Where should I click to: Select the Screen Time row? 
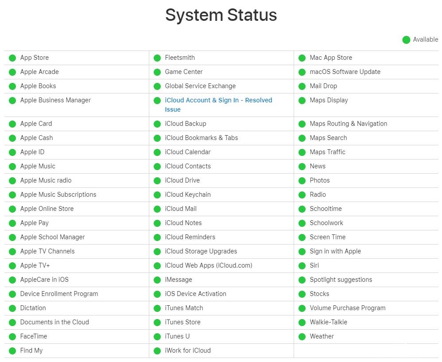pyautogui.click(x=327, y=237)
